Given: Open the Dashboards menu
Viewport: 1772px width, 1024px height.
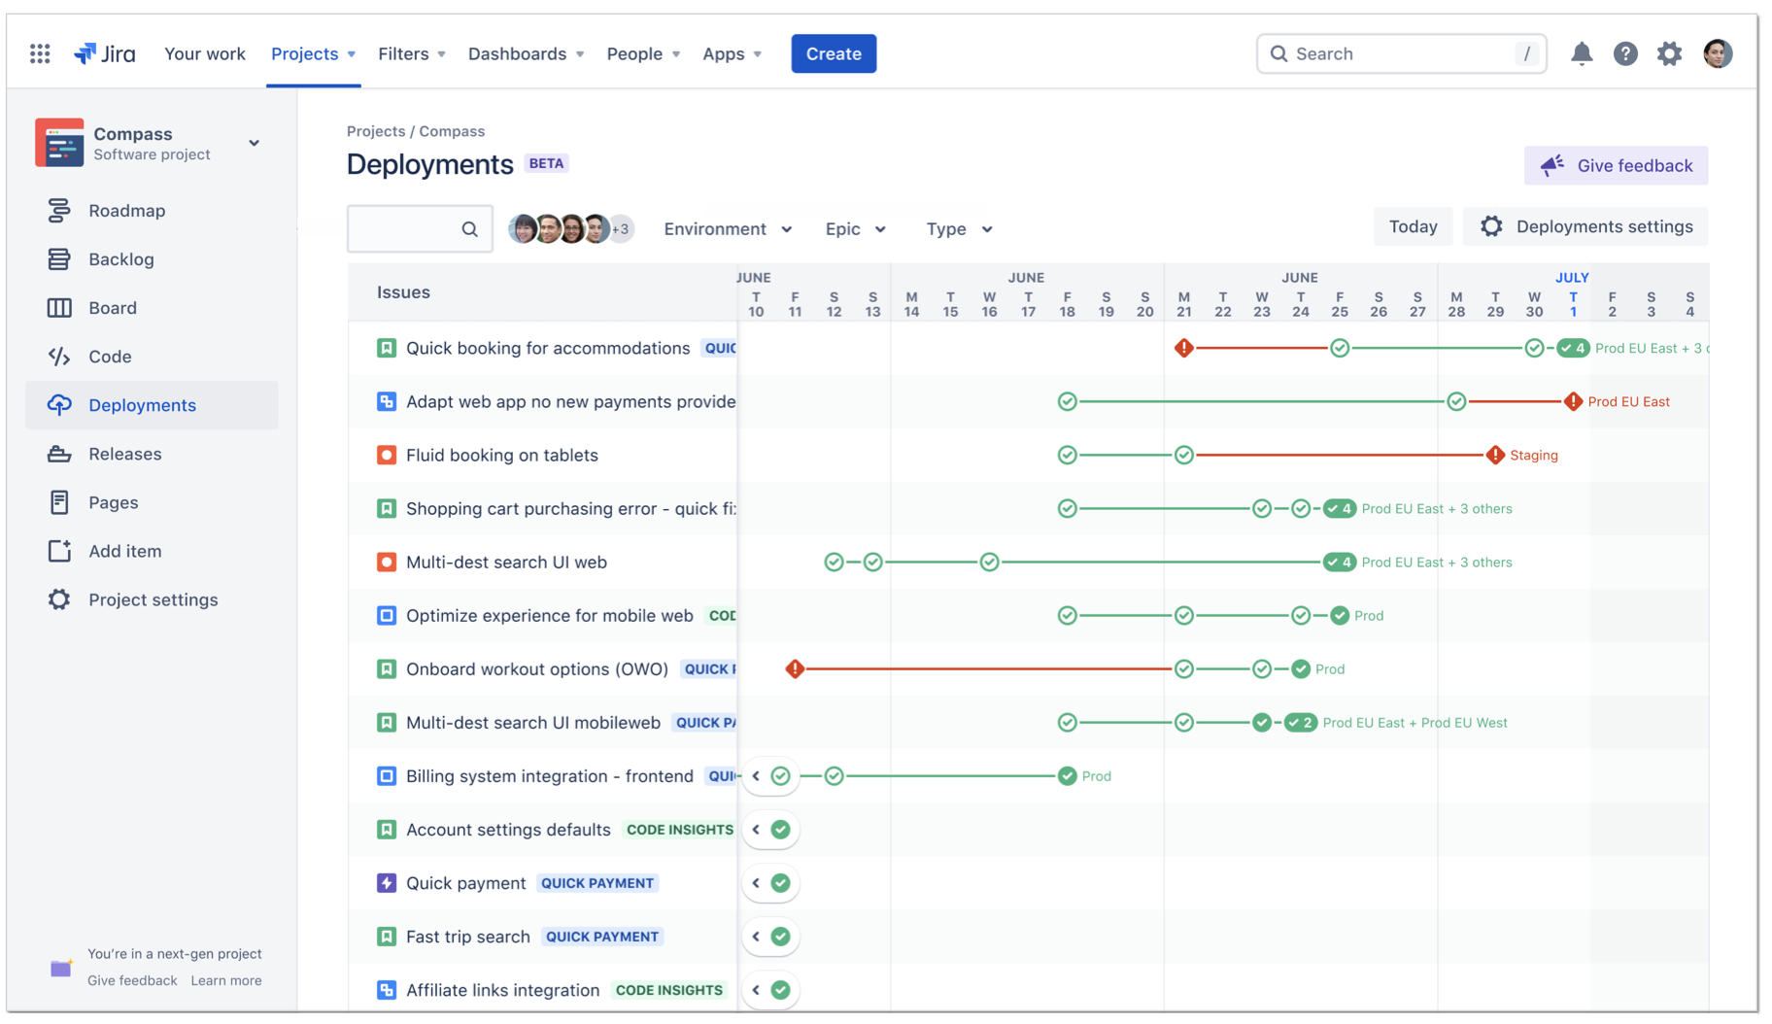Looking at the screenshot, I should (x=526, y=53).
